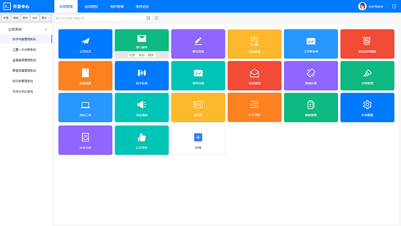Click the plus icon to add new app
This screenshot has width=401, height=226.
point(198,138)
